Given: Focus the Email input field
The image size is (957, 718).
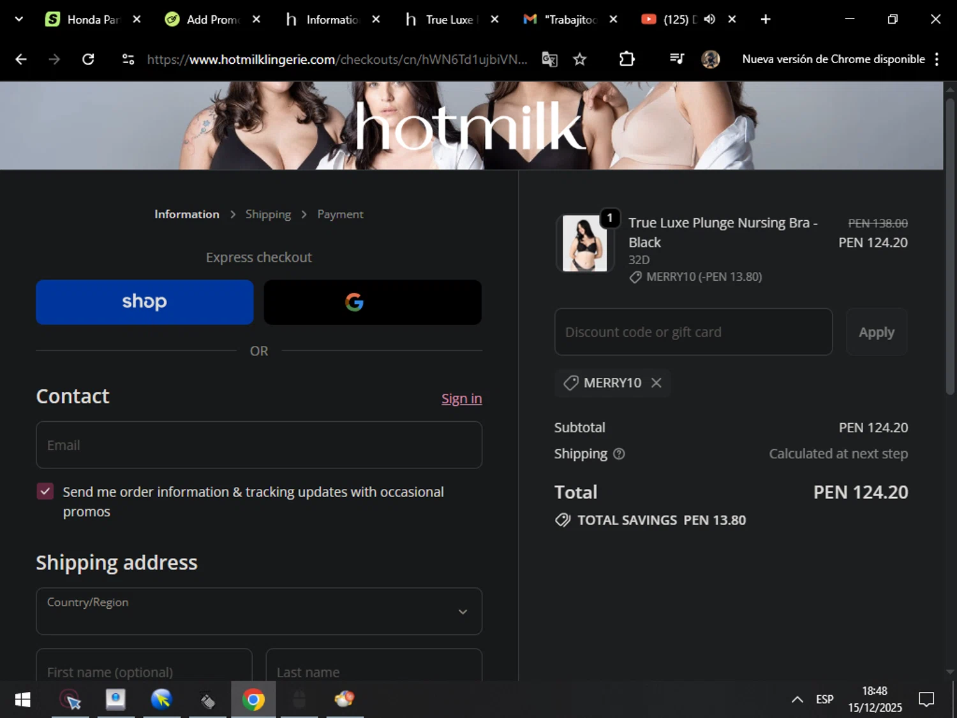Looking at the screenshot, I should point(259,445).
